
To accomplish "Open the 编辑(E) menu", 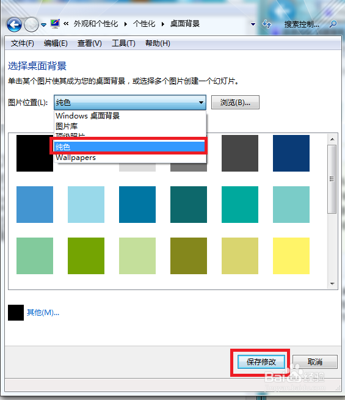I will click(56, 43).
